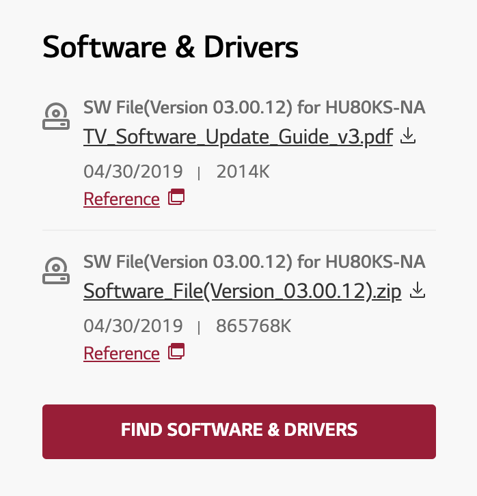The image size is (477, 496).
Task: Click 04/30/2019 date beside 2014K
Action: coord(133,171)
